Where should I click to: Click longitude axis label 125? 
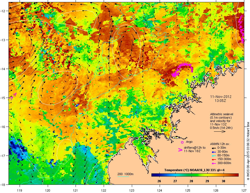point(188,190)
